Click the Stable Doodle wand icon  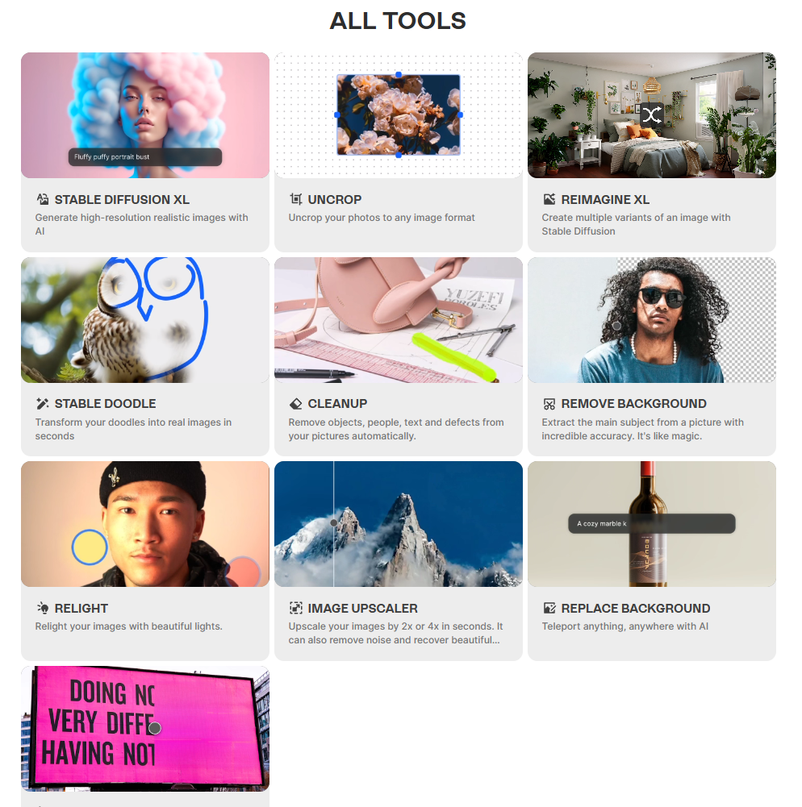(x=43, y=403)
